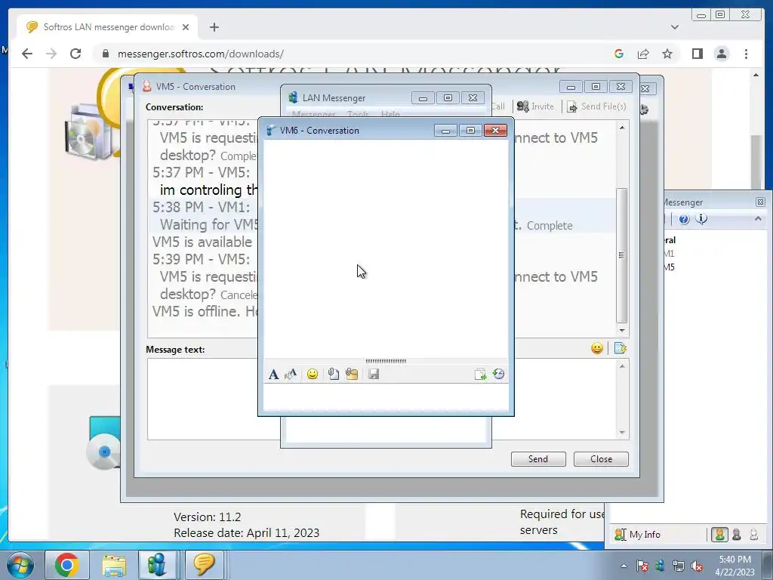Show hidden tray icons arrow
Viewport: 773px width, 580px height.
tap(624, 566)
